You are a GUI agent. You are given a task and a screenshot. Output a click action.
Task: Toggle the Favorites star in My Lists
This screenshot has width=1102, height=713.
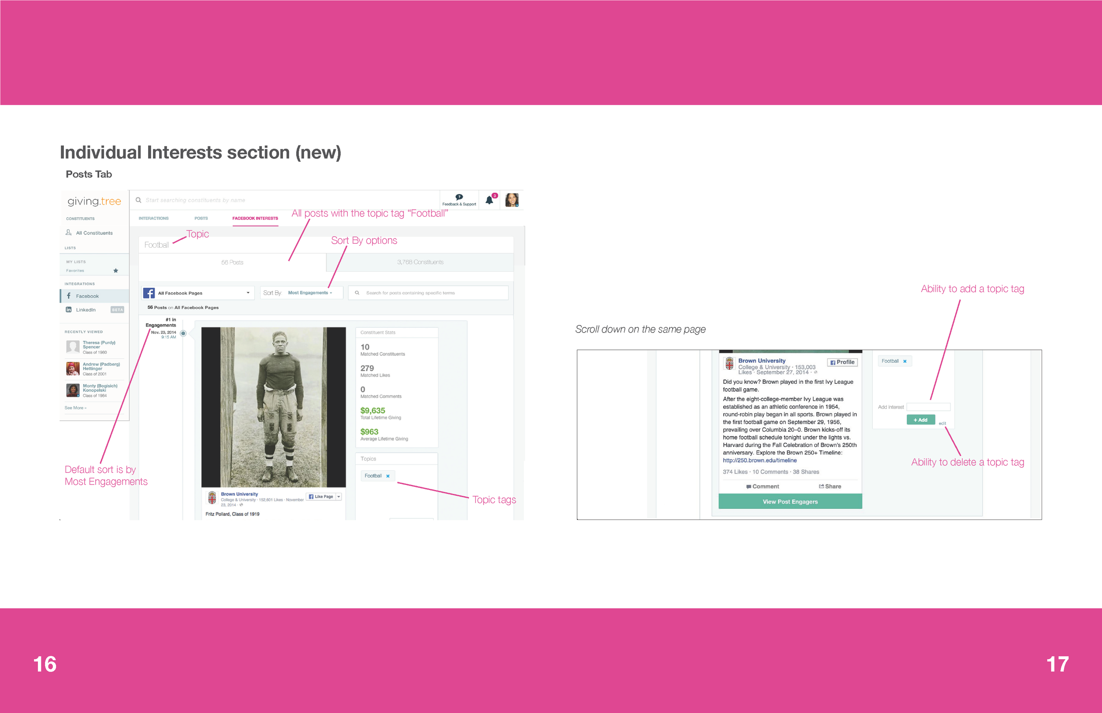tap(115, 271)
